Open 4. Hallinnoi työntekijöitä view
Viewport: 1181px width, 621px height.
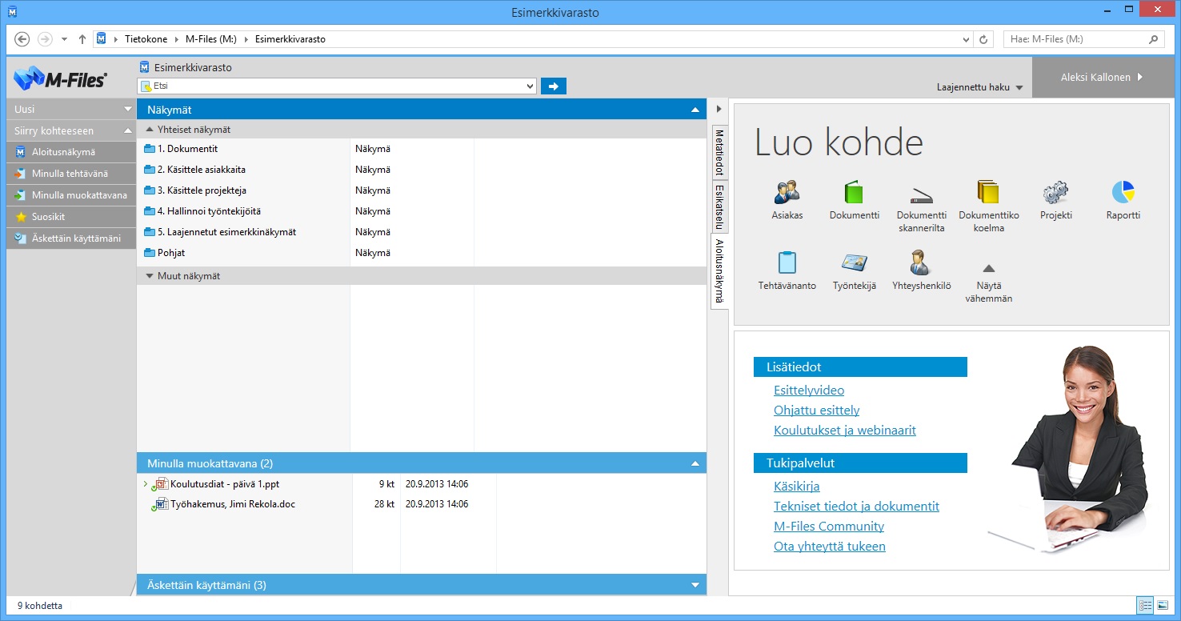coord(209,211)
